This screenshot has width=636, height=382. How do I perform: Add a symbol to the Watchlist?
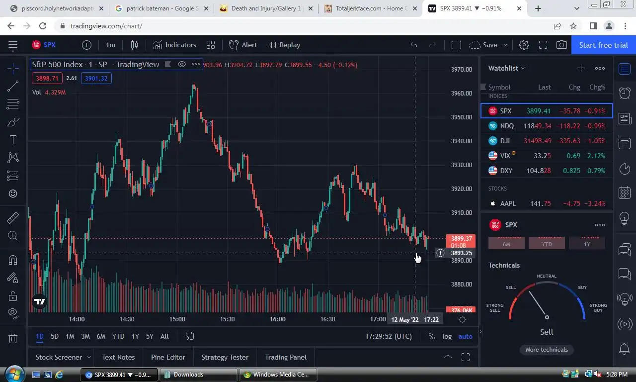tap(581, 68)
